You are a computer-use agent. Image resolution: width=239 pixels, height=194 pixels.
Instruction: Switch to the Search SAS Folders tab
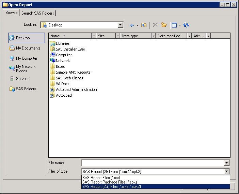coord(38,13)
